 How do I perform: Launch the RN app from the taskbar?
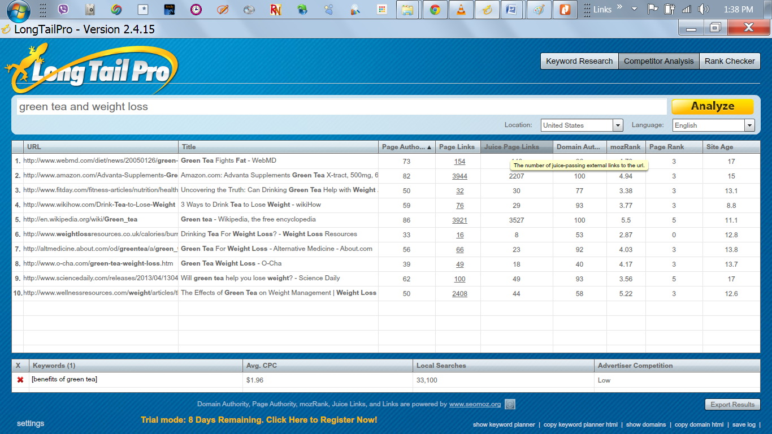(275, 10)
